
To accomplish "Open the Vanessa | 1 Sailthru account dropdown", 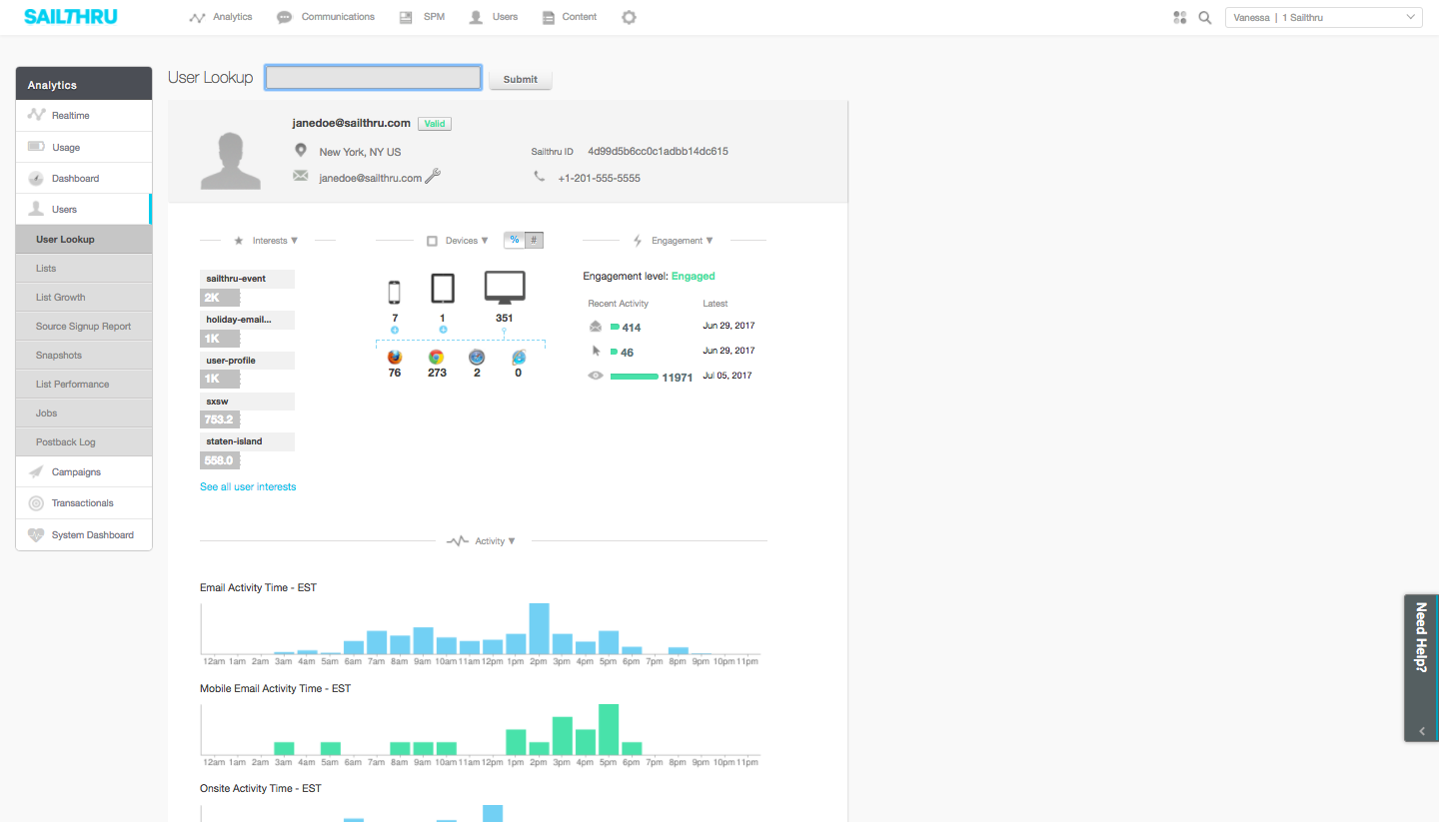I will point(1323,17).
